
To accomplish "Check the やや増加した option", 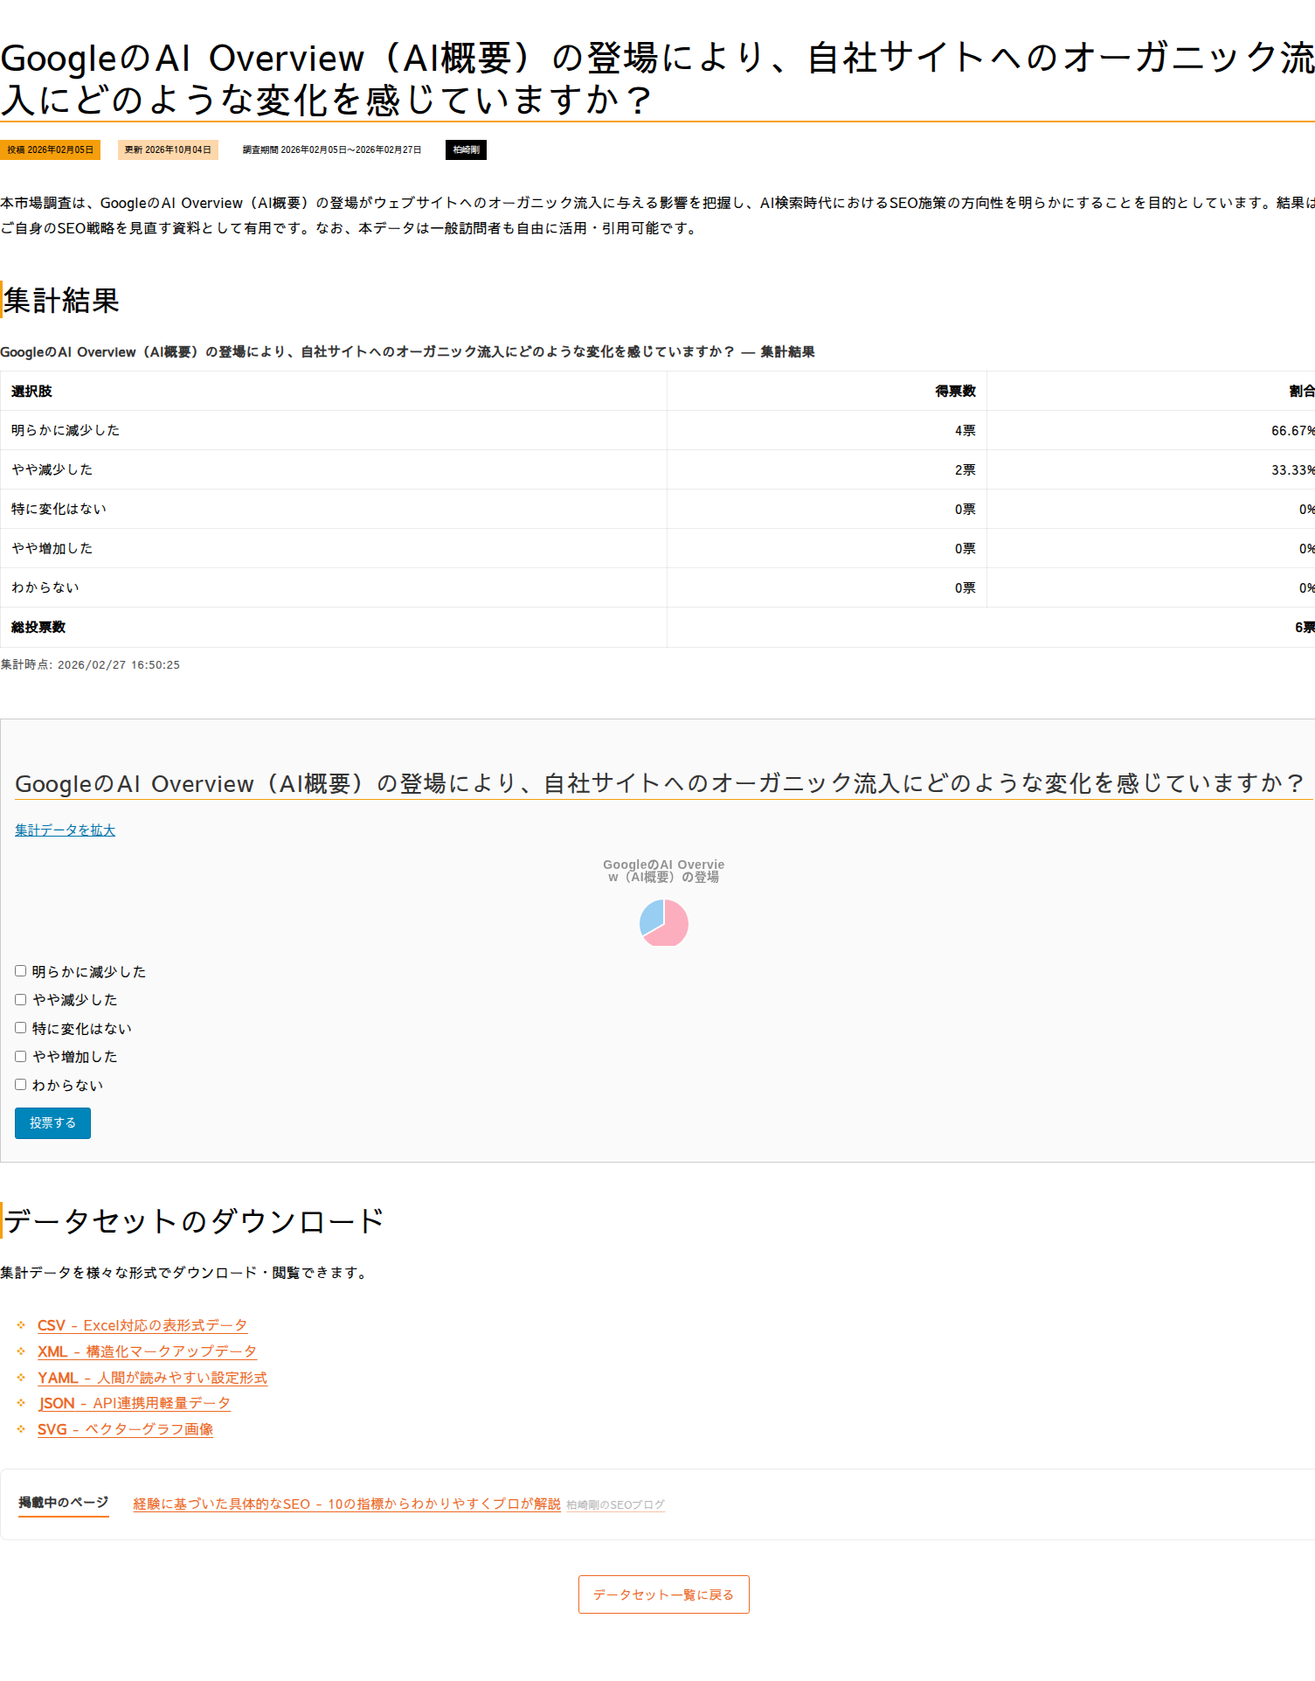I will click(20, 1056).
